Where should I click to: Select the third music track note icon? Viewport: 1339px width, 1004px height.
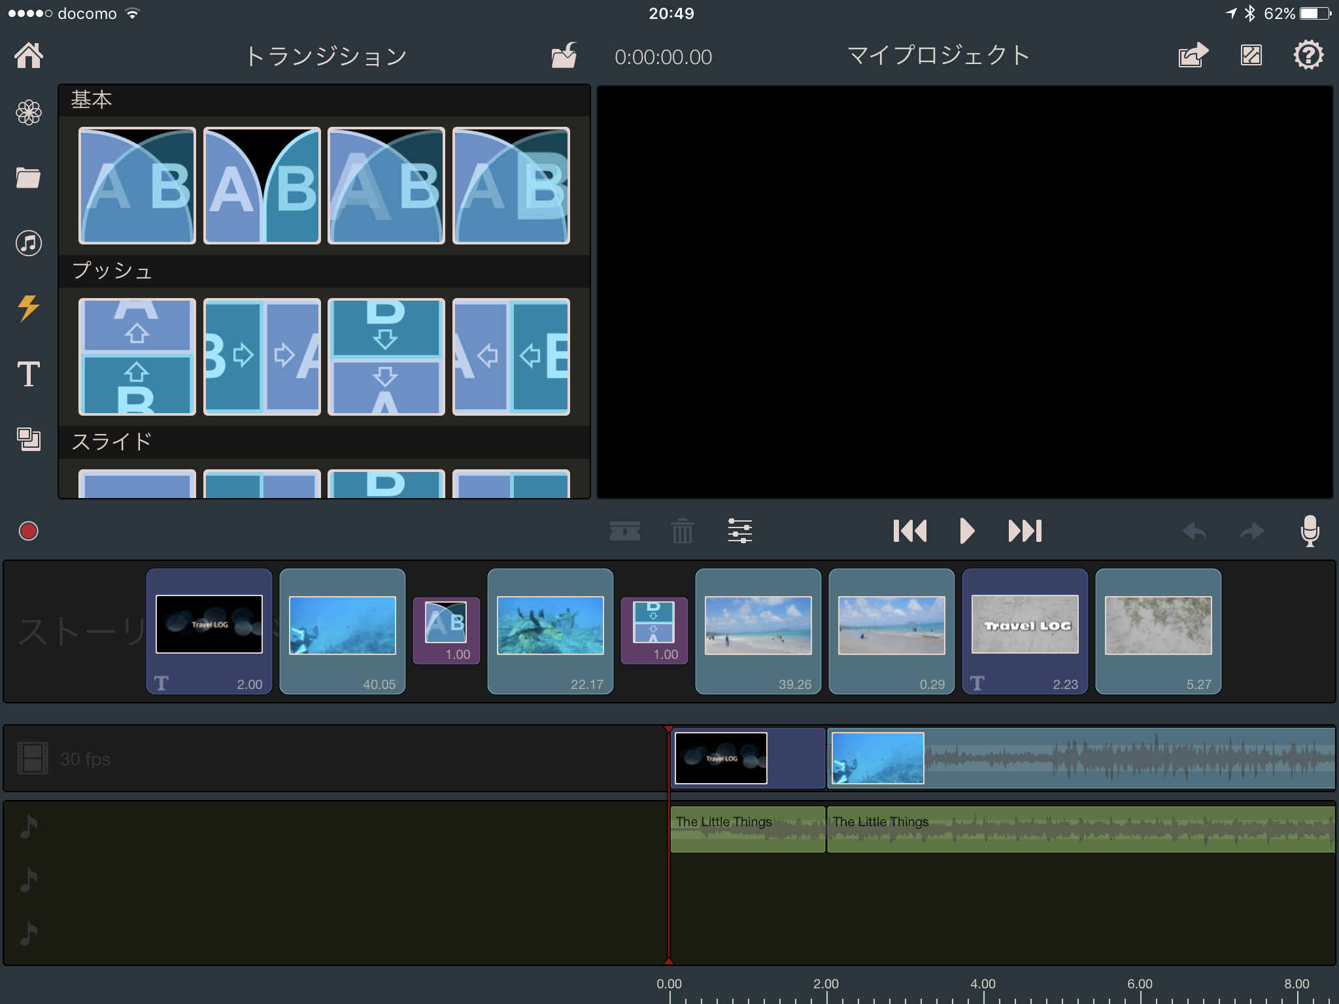(29, 933)
